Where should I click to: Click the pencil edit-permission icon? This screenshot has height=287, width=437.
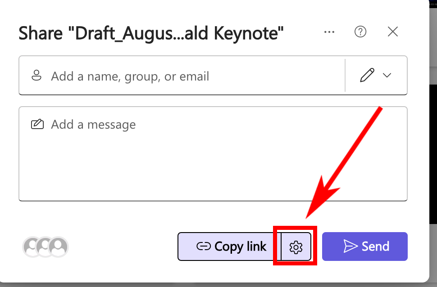click(x=367, y=75)
